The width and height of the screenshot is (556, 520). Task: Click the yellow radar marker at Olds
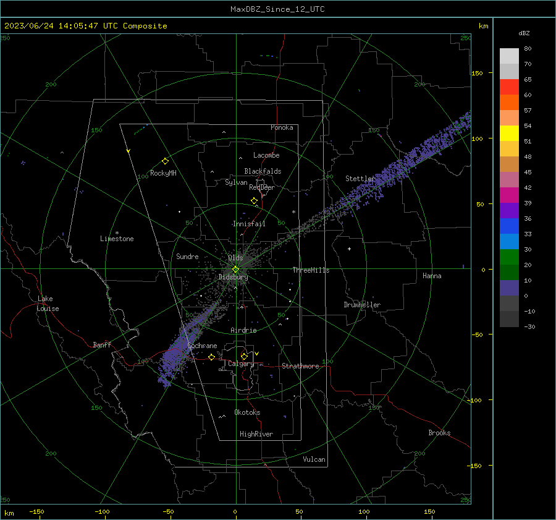(x=235, y=270)
